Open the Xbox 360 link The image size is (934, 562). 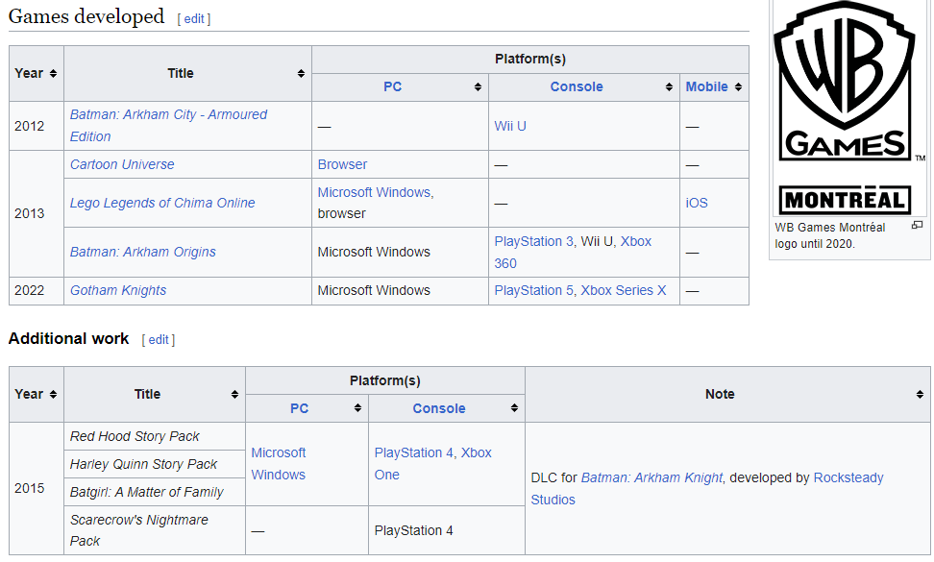pyautogui.click(x=573, y=253)
